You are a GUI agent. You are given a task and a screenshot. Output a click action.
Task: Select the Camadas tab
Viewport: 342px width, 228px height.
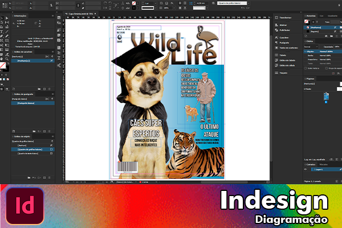click(311, 165)
